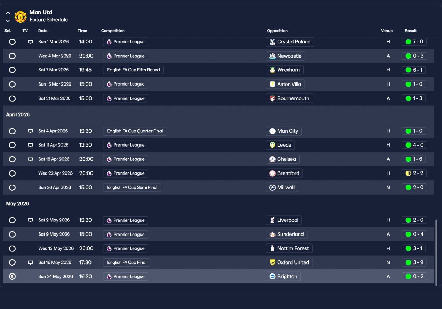
Task: View the 6 - 1 result against Wrexham
Action: [414, 70]
